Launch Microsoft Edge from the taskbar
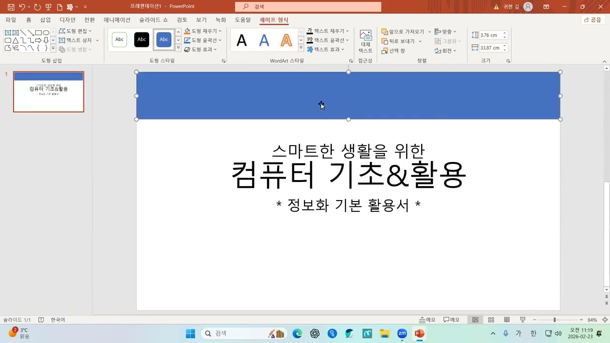This screenshot has height=343, width=610. pyautogui.click(x=297, y=333)
